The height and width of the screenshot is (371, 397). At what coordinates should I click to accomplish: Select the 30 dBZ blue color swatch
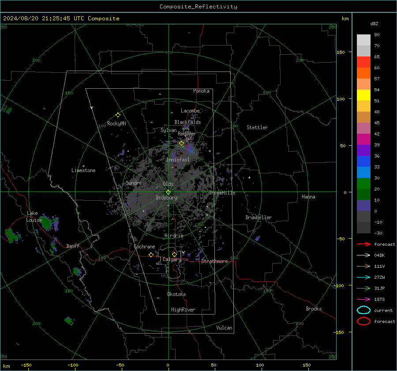coord(363,172)
